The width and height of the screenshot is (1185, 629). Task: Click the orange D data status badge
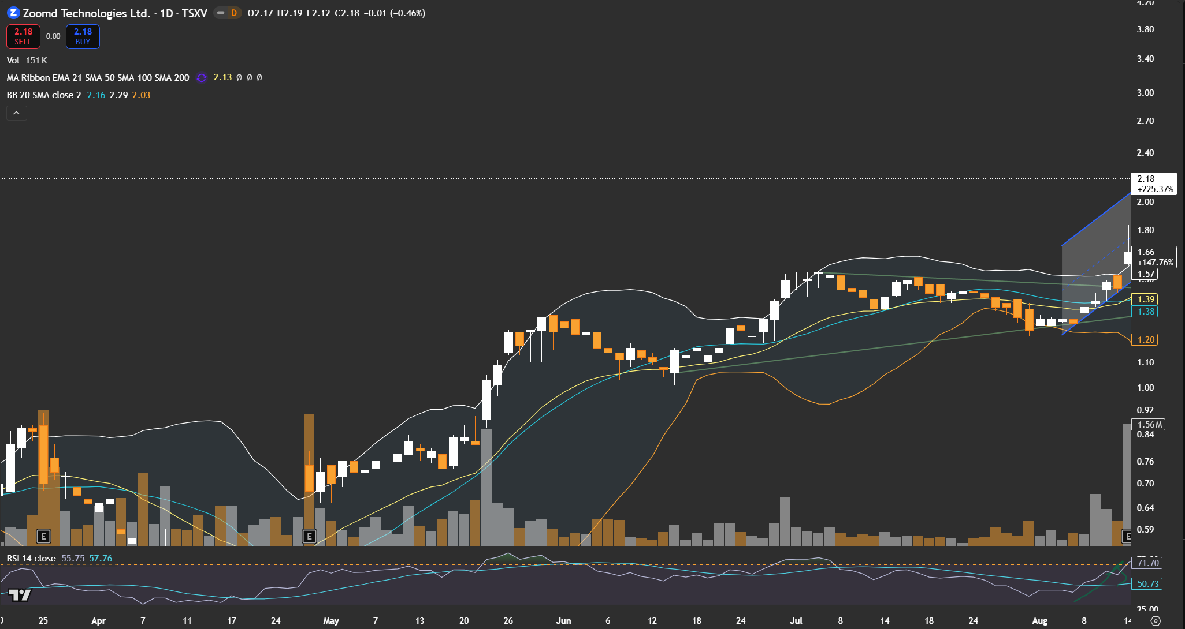[233, 13]
